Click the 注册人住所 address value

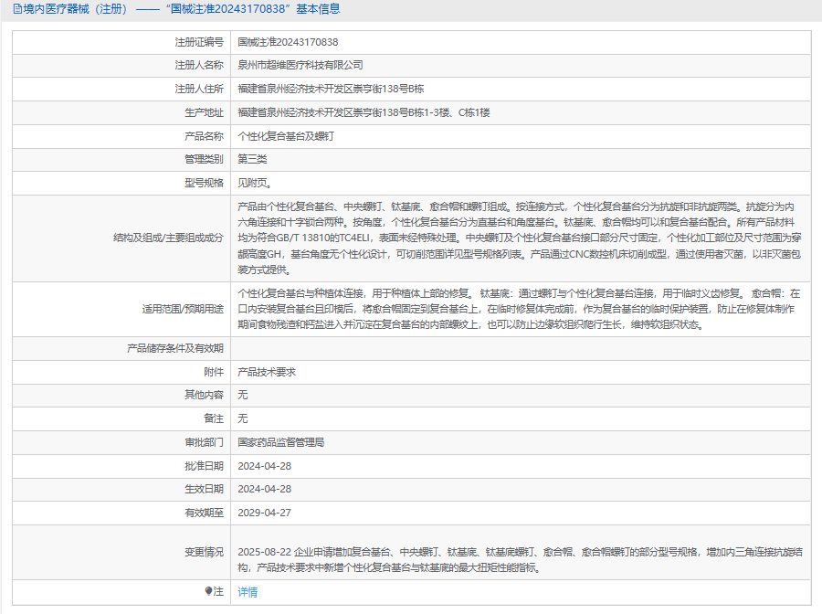(x=331, y=90)
